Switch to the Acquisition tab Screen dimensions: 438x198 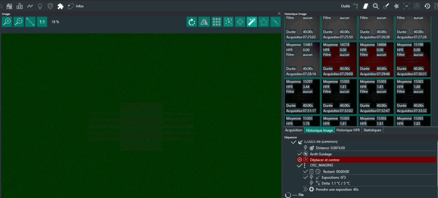point(293,130)
